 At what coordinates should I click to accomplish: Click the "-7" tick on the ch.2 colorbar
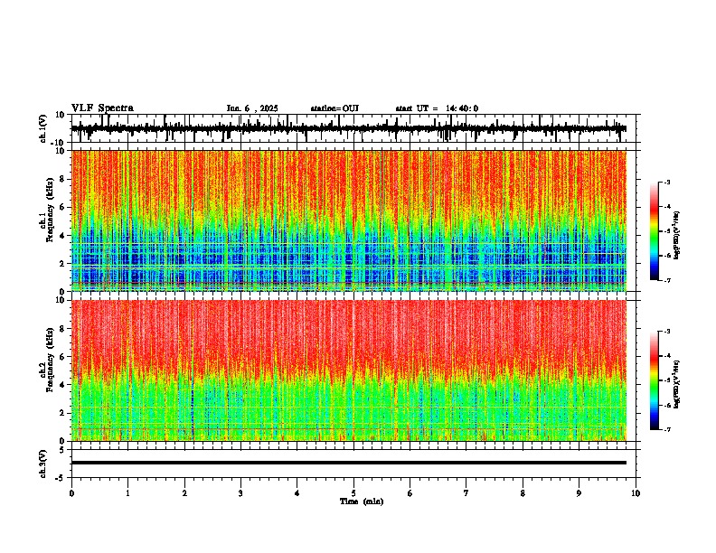click(x=666, y=429)
